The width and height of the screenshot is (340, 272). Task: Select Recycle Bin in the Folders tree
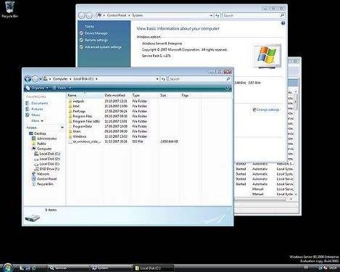[45, 184]
